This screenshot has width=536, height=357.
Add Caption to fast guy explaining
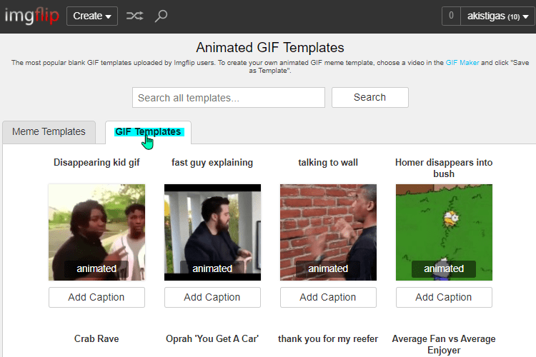(212, 297)
